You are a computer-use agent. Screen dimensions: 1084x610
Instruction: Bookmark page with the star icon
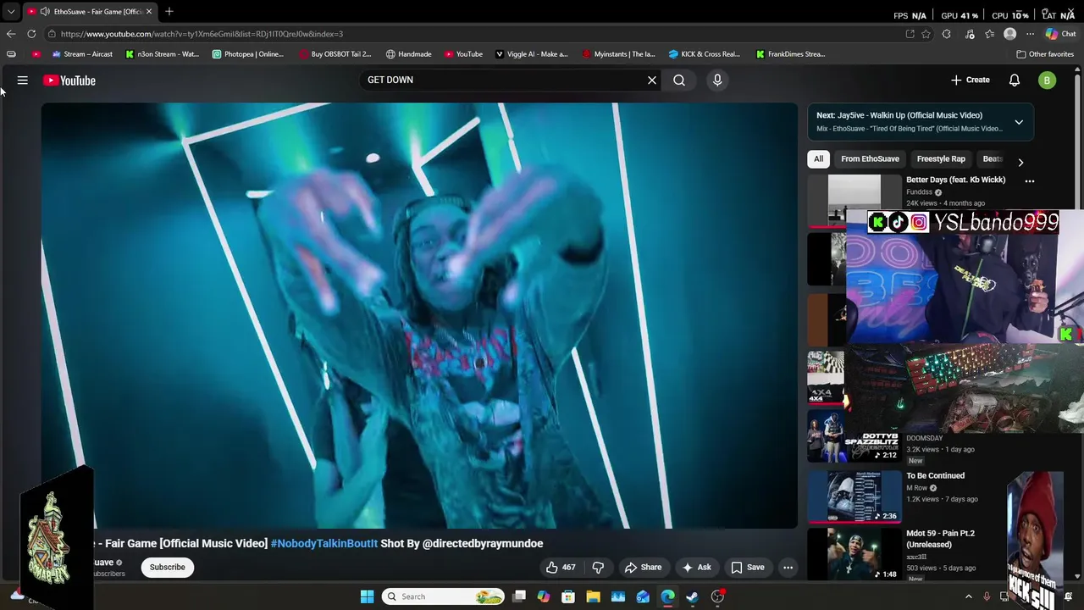coord(926,34)
